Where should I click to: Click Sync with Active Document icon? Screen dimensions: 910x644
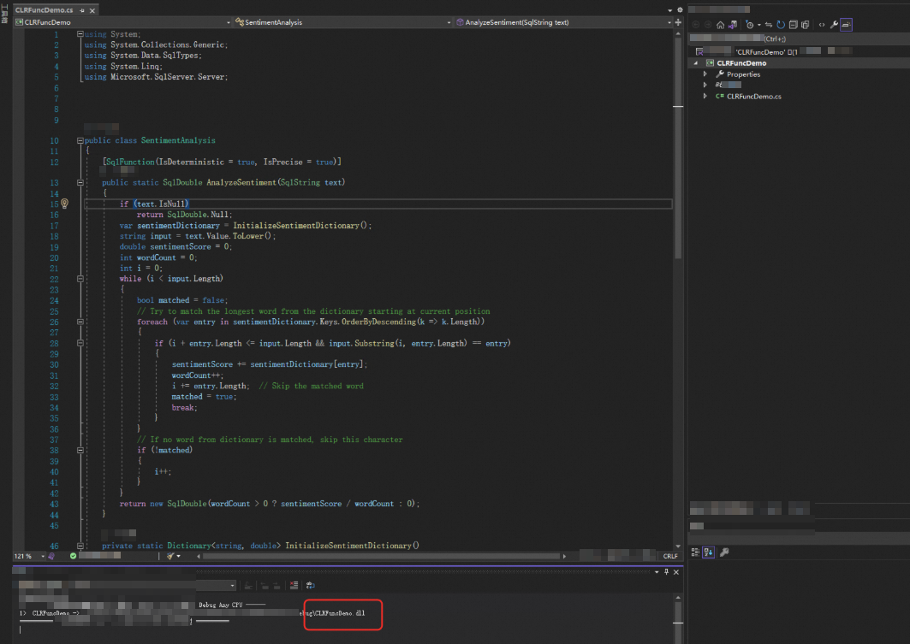click(769, 24)
